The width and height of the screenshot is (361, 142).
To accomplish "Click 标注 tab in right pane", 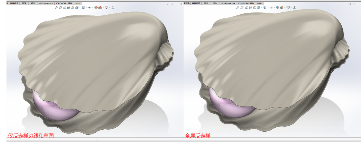I will [206, 3].
